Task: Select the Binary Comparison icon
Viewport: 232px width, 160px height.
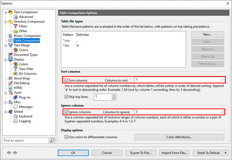Action: click(x=11, y=36)
